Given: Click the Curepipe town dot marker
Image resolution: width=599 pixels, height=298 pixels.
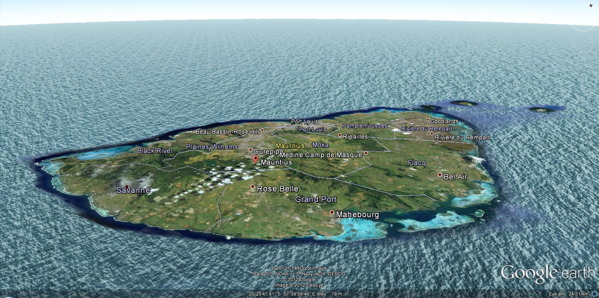Looking at the screenshot, I should click(250, 150).
